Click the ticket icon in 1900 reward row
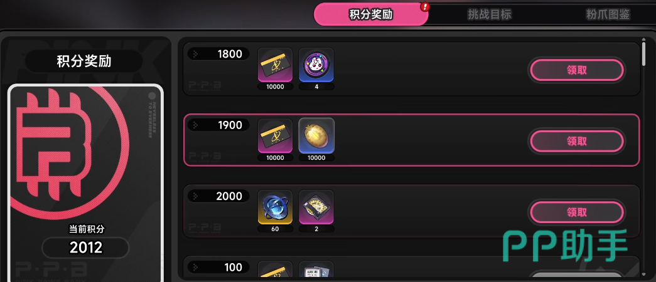The height and width of the screenshot is (282, 656). point(275,136)
